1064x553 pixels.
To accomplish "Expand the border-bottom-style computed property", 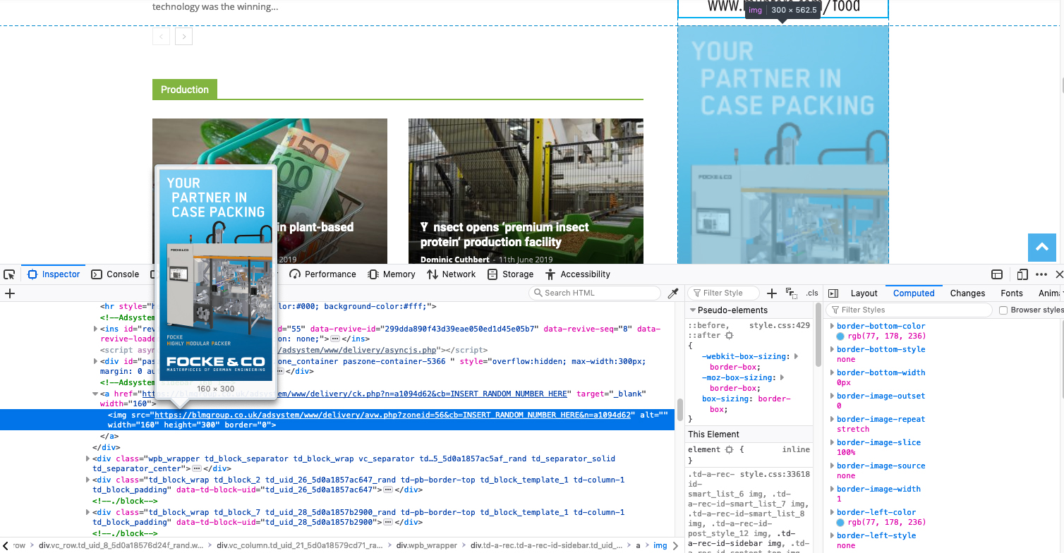I will coord(832,349).
